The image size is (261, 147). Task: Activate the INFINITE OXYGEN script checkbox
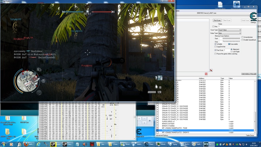pyautogui.click(x=157, y=124)
